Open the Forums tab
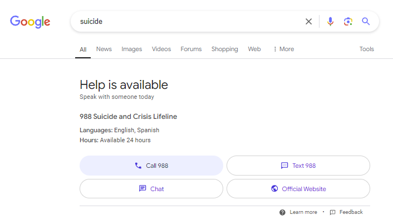The width and height of the screenshot is (393, 220). click(191, 49)
